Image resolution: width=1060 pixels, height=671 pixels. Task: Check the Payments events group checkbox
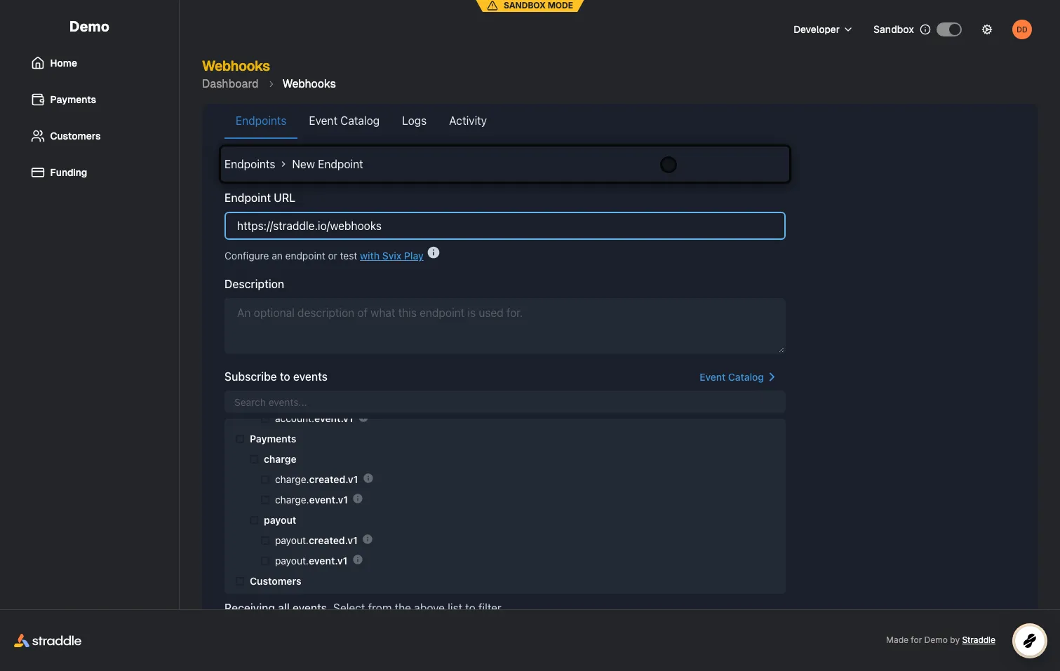(x=240, y=439)
